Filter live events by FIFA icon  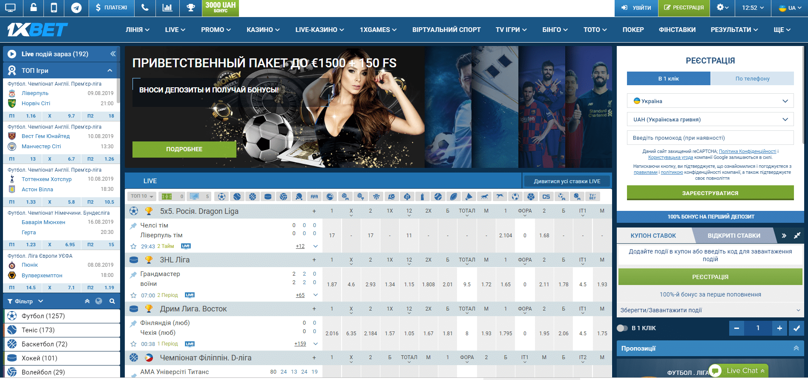pos(314,196)
